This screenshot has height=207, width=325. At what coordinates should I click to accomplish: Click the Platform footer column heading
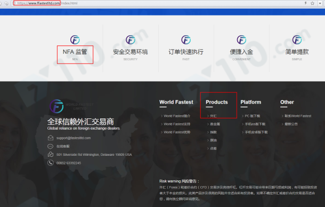pyautogui.click(x=251, y=102)
